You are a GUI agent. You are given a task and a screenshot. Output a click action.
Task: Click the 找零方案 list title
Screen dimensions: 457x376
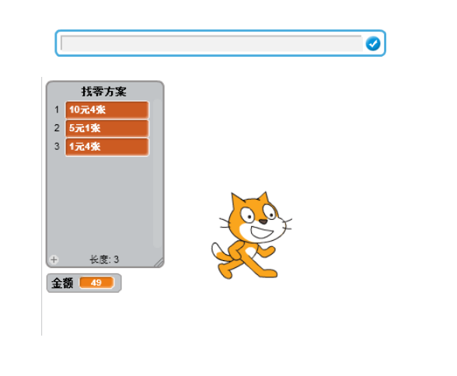point(104,92)
